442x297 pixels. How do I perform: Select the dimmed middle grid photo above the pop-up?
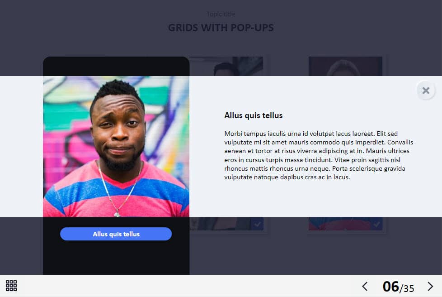pyautogui.click(x=226, y=67)
